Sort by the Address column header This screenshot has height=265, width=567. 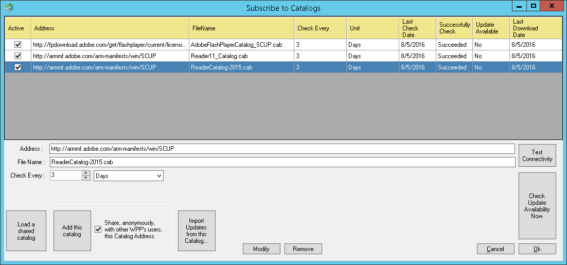[x=110, y=28]
